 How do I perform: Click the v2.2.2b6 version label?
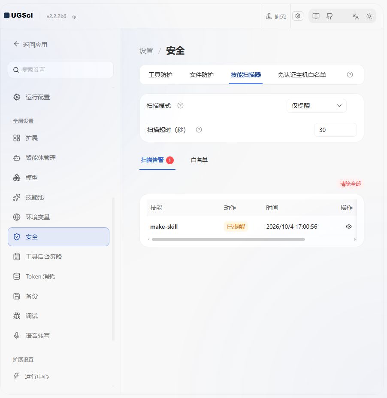click(56, 16)
